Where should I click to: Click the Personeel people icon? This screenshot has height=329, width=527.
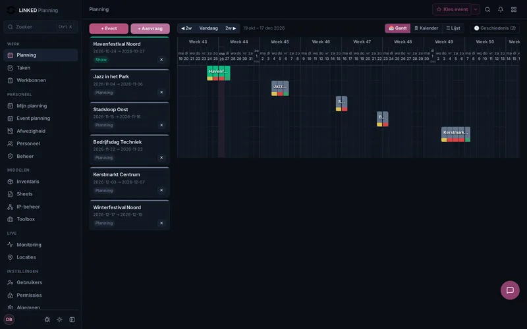(11, 143)
